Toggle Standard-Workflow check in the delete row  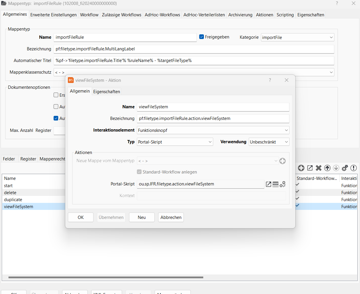tap(297, 192)
